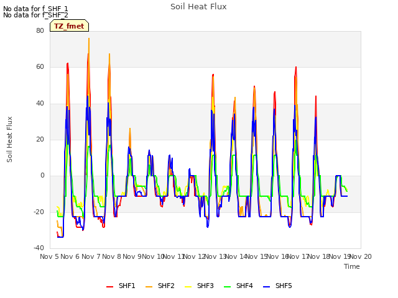Toggle the SHF5 legend label
The height and width of the screenshot is (298, 398).
tap(284, 286)
